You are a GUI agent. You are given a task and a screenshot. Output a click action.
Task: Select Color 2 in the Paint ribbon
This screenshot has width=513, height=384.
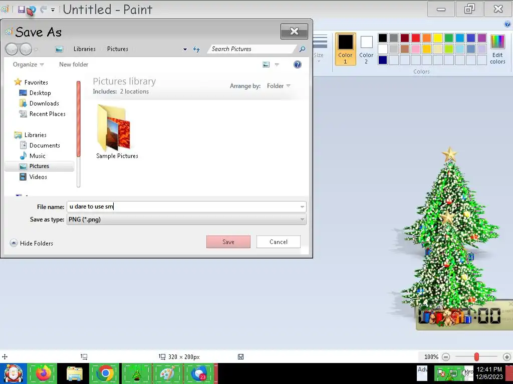point(366,49)
